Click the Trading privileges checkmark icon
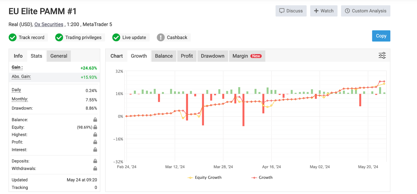The height and width of the screenshot is (194, 417). 59,37
